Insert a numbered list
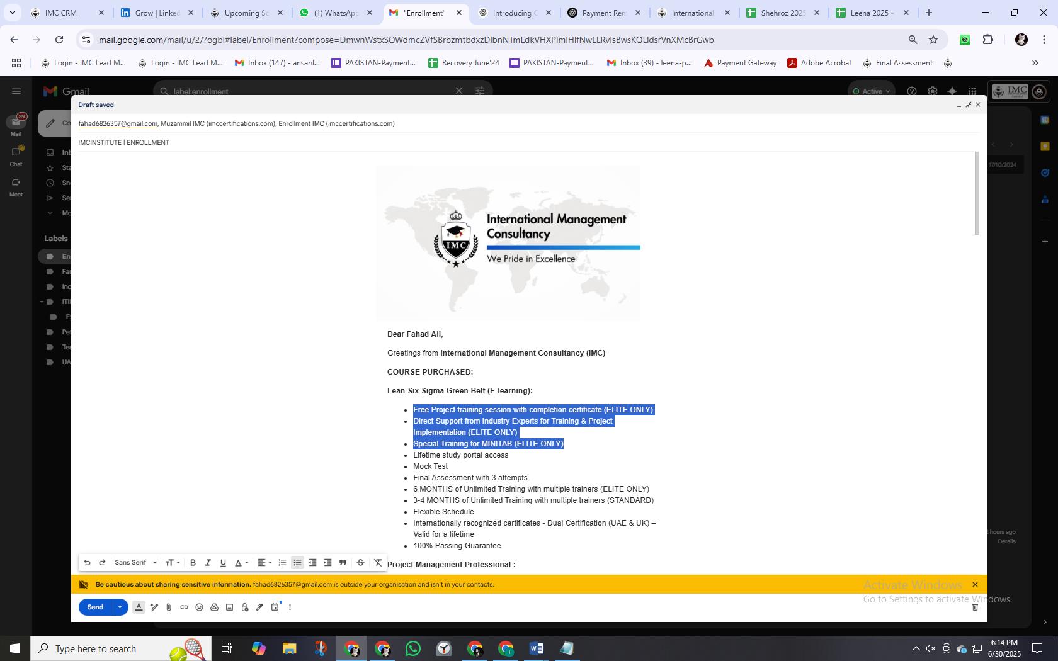Screen dimensions: 1058x661 (x=282, y=563)
